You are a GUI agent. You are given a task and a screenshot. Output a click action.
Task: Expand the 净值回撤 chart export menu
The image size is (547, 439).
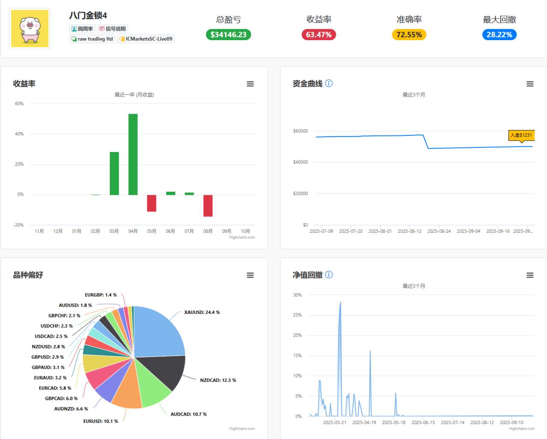pyautogui.click(x=530, y=275)
